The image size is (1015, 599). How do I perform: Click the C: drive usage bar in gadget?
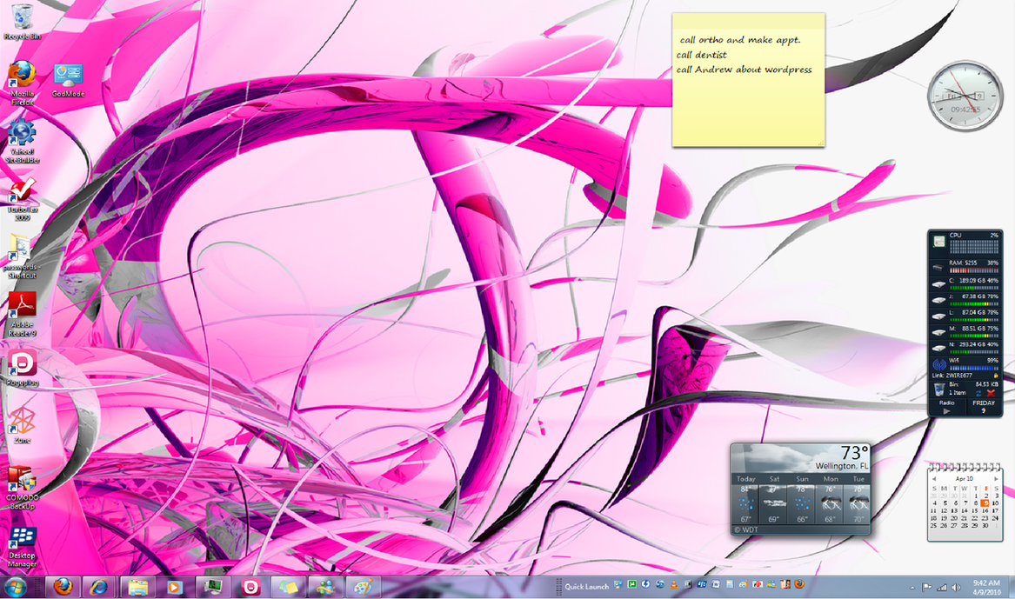[972, 288]
